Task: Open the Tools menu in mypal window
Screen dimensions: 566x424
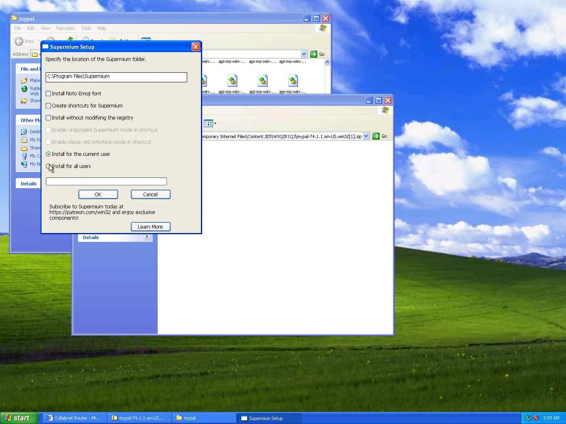Action: click(x=86, y=28)
